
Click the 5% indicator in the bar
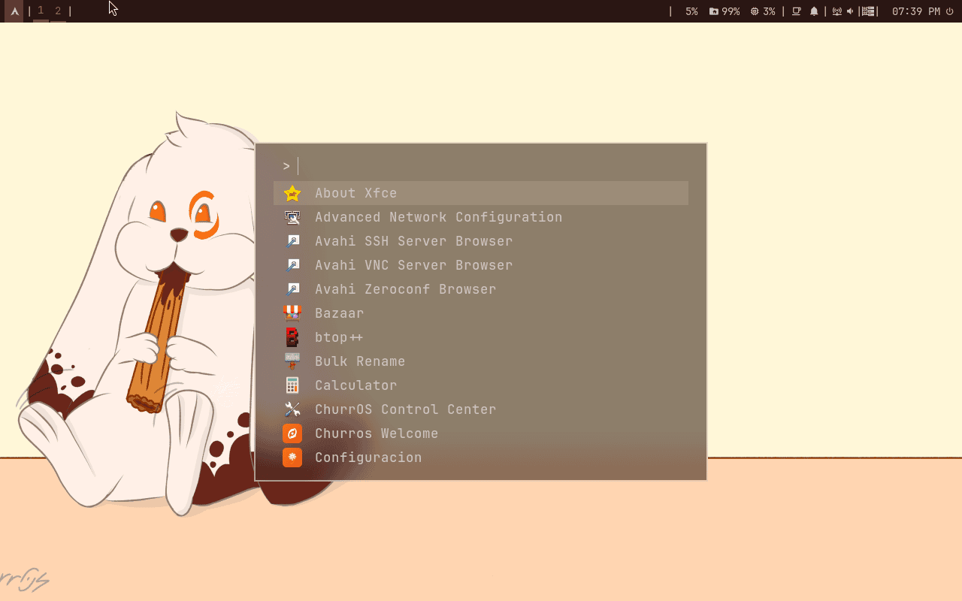pos(691,11)
